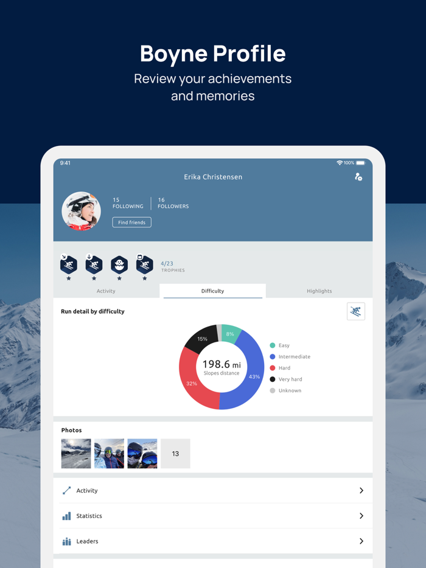Open the Leaders list item label
Screen dimensions: 426x568
tap(87, 541)
